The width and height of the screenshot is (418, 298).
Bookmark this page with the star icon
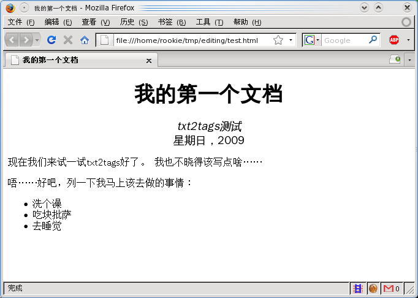click(278, 40)
